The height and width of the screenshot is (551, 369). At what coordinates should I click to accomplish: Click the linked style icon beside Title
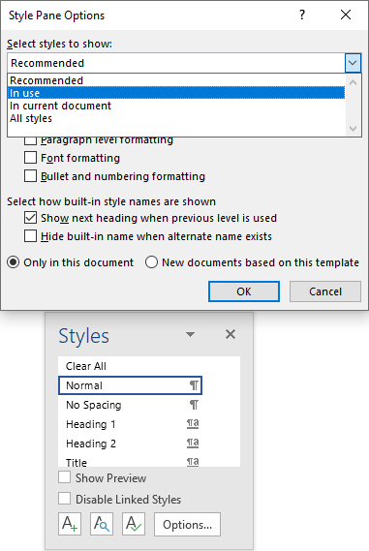[x=193, y=462]
